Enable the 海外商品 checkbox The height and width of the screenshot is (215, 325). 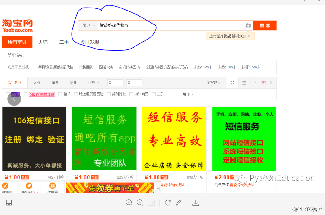pyautogui.click(x=131, y=94)
